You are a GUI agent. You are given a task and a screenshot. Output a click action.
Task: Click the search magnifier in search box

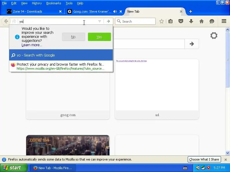pyautogui.click(x=119, y=21)
